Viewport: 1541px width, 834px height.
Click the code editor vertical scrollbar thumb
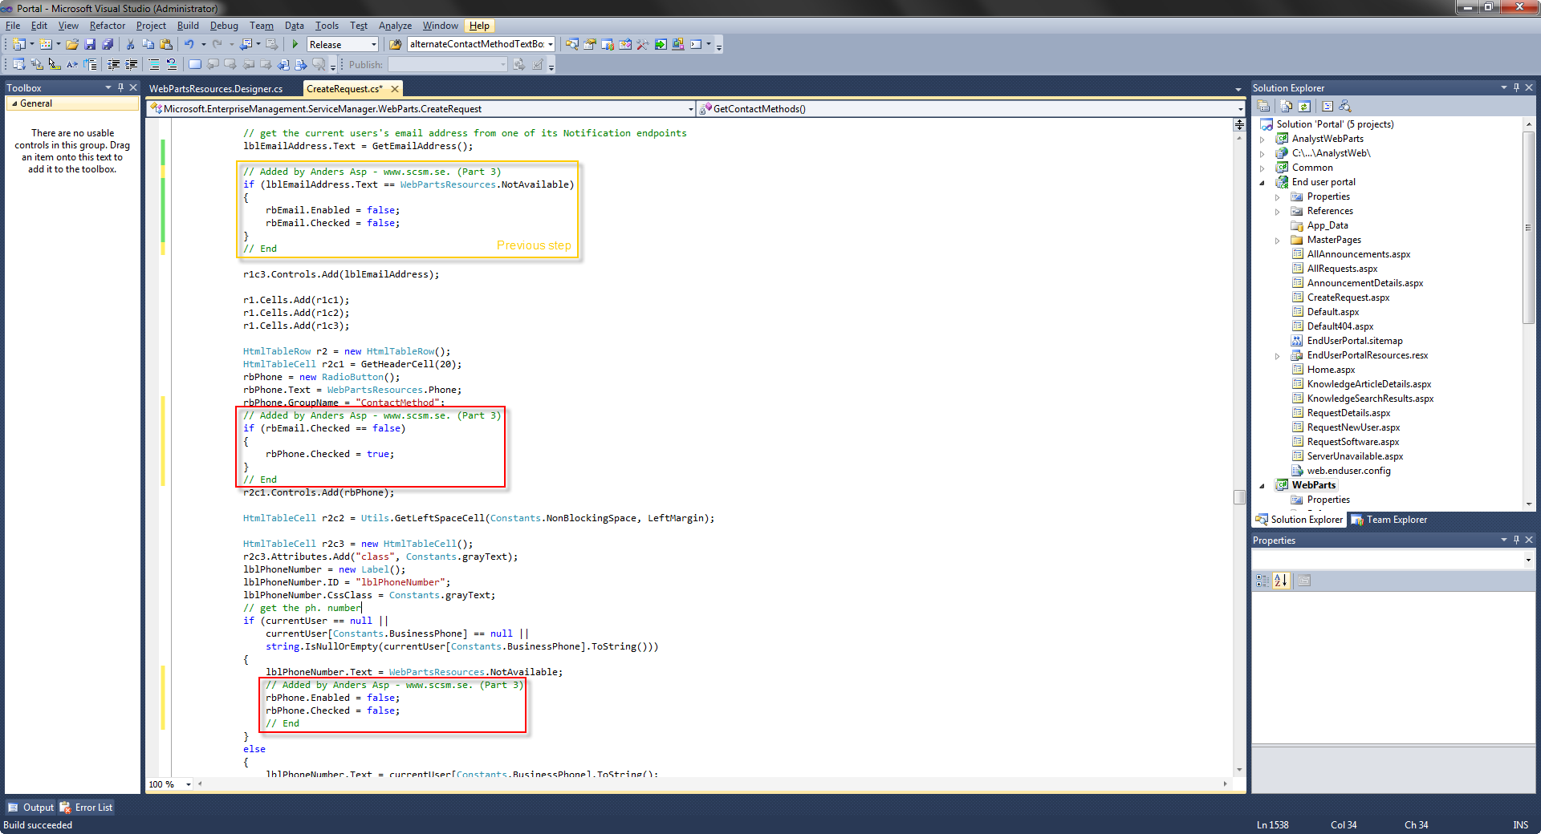pyautogui.click(x=1239, y=496)
